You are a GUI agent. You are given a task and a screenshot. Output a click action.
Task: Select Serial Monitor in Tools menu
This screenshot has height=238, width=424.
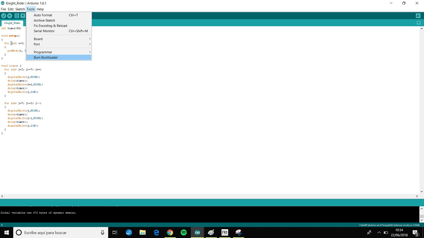(59, 31)
